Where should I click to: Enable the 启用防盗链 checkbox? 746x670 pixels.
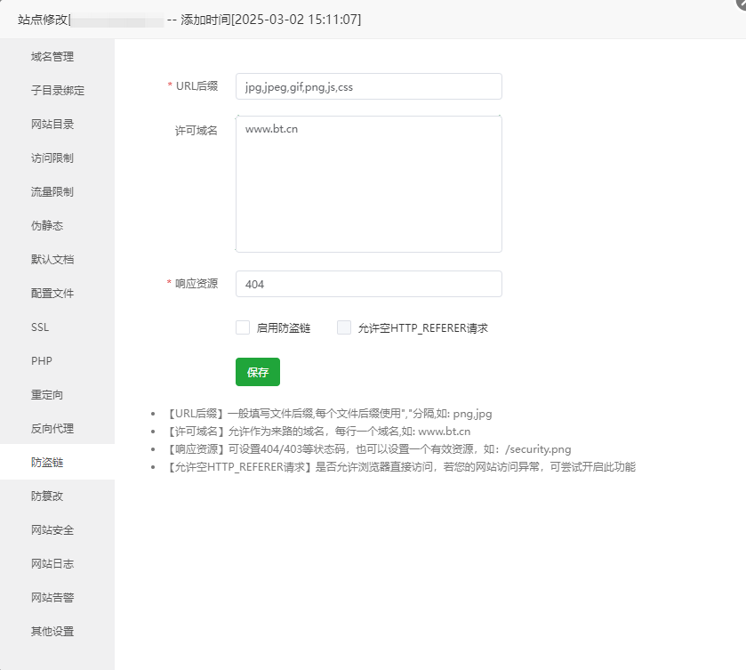(x=242, y=327)
